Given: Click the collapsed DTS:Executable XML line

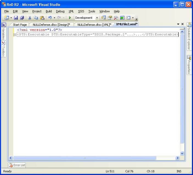Looking at the screenshot, I should pos(97,35).
